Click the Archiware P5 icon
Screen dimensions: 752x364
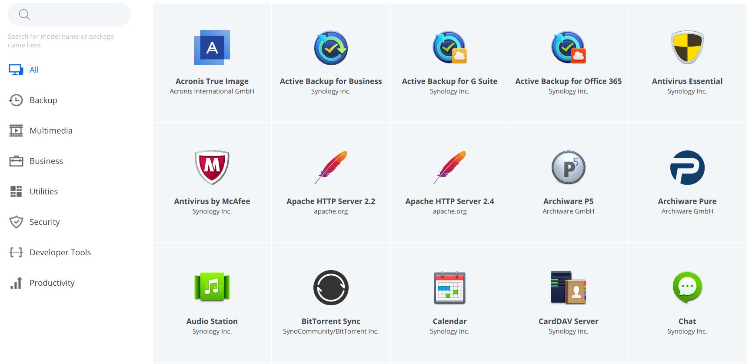569,167
